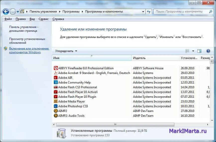Open 'Панель управления - домашняя страница' link
The width and height of the screenshot is (216, 142).
pyautogui.click(x=24, y=29)
